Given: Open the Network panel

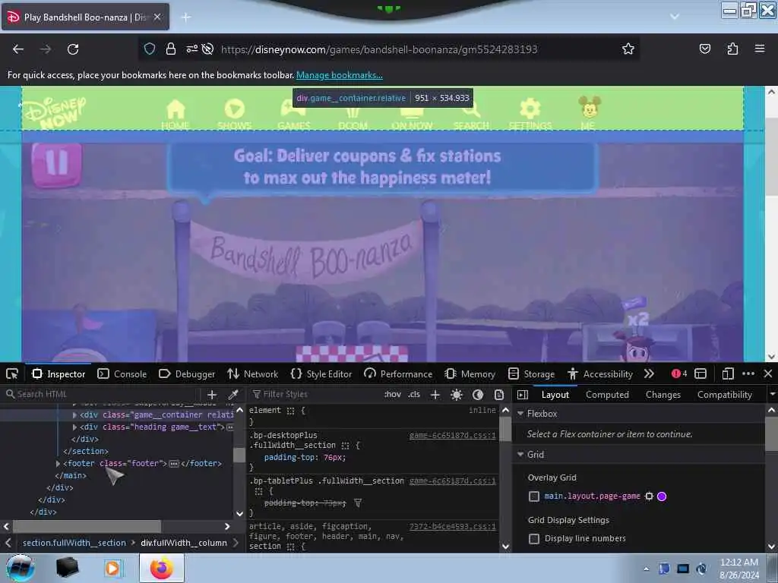Looking at the screenshot, I should [252, 373].
